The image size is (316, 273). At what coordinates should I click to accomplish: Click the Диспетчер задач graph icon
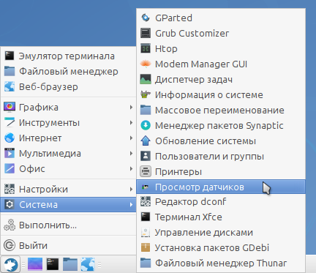[146, 79]
